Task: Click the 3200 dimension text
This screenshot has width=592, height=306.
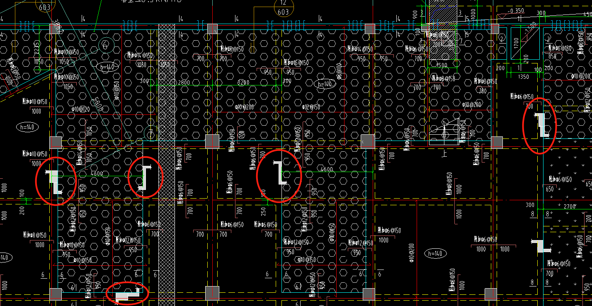Action: coord(243,83)
